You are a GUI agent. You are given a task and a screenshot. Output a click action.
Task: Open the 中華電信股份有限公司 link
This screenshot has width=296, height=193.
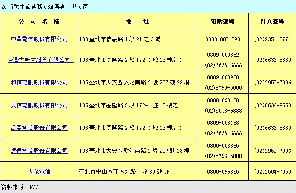click(x=39, y=39)
